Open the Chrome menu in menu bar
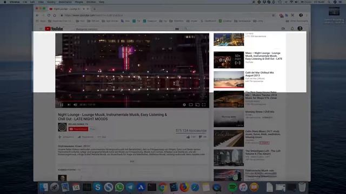The width and height of the screenshot is (346, 194). 15,2
